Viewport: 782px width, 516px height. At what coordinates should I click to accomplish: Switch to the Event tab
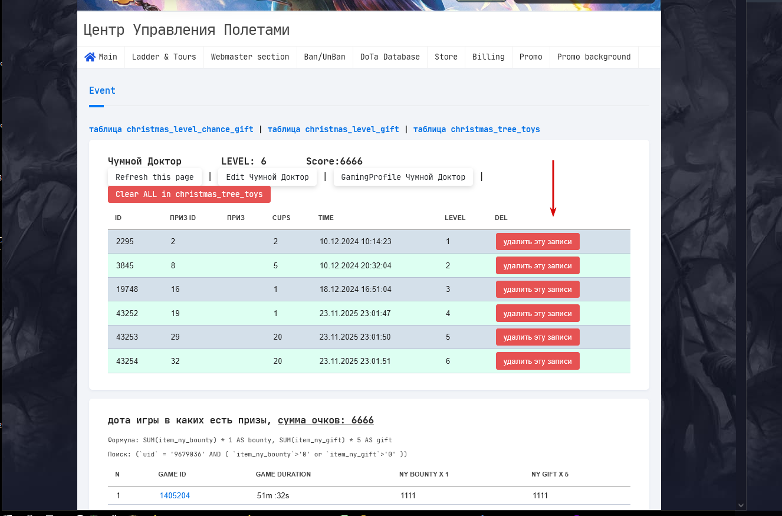(102, 91)
